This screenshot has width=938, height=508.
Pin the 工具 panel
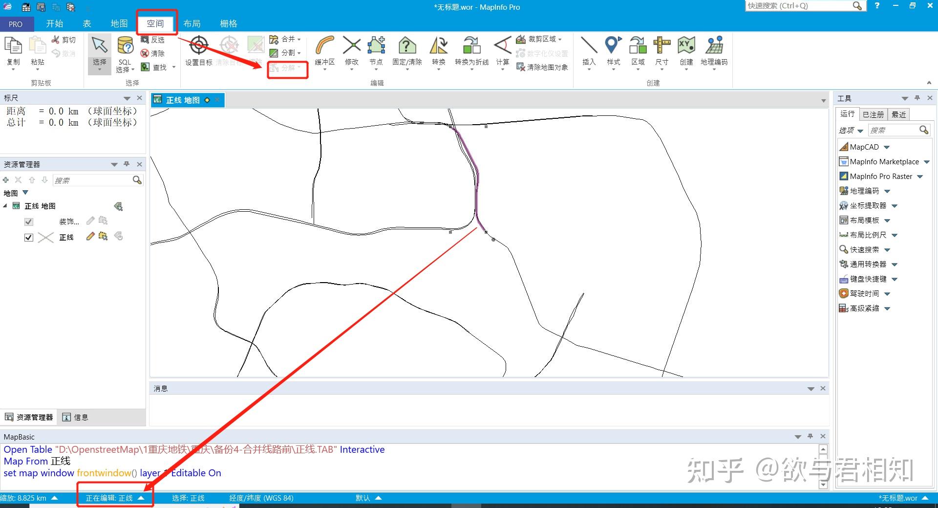pyautogui.click(x=917, y=98)
